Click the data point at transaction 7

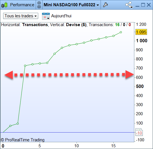pyautogui.click(x=55, y=54)
